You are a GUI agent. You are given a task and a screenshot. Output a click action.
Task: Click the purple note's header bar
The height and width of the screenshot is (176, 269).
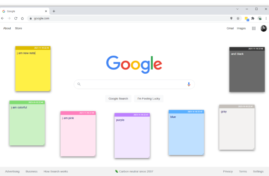point(132,115)
